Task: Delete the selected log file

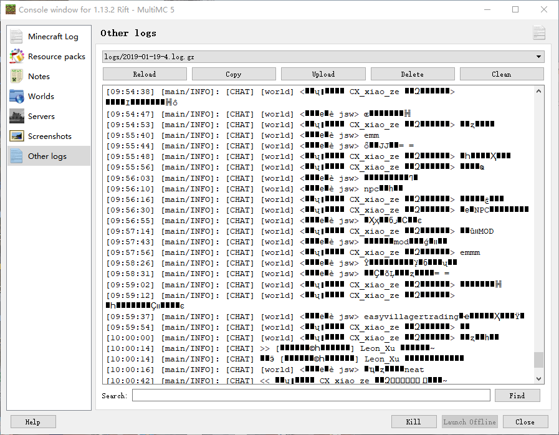Action: click(x=413, y=74)
